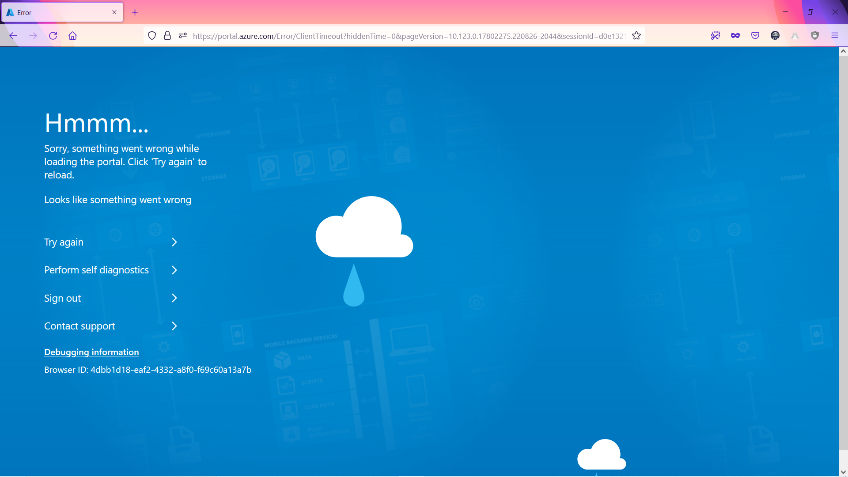Open the Pocket save icon
The width and height of the screenshot is (848, 477).
coord(755,36)
